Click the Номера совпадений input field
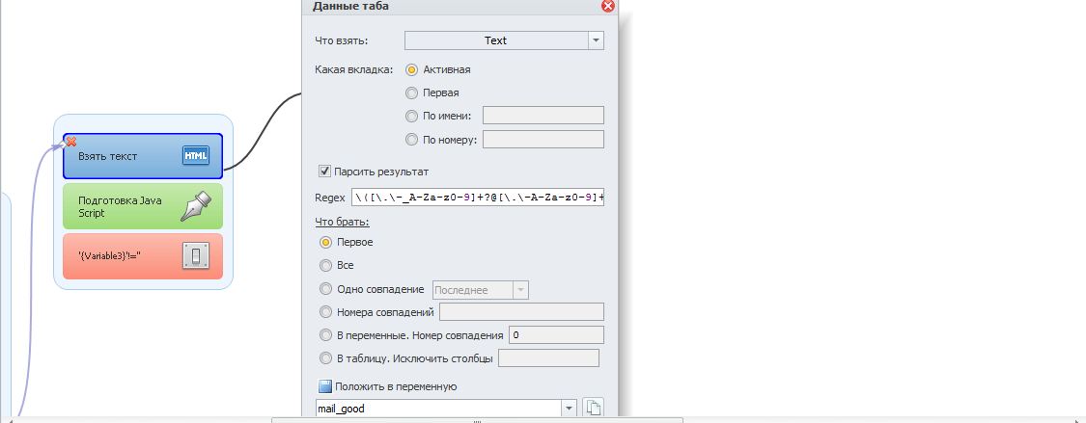The height and width of the screenshot is (423, 1086). tap(521, 312)
